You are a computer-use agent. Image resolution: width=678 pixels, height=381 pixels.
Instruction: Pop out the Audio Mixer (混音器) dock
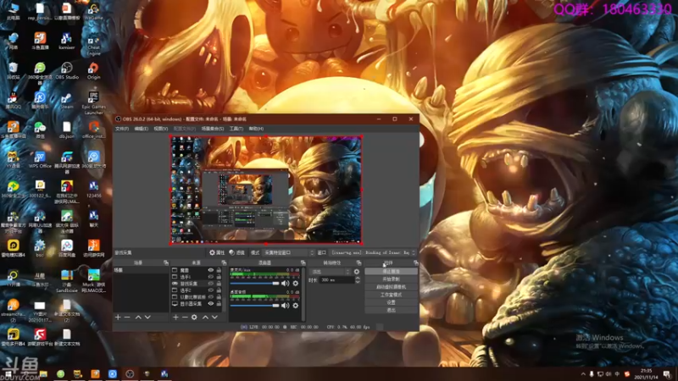coord(303,262)
